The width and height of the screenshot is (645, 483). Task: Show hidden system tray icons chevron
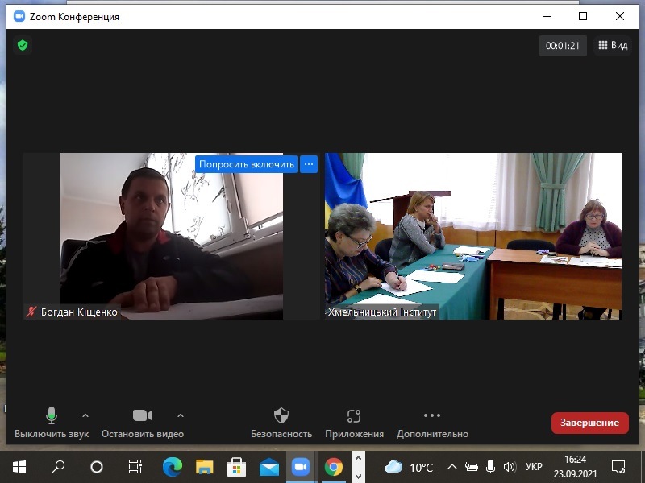pyautogui.click(x=451, y=467)
